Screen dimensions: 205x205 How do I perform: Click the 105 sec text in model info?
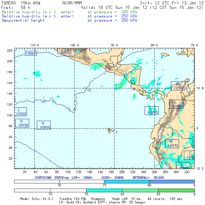(x=176, y=199)
